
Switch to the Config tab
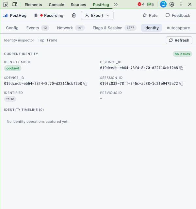coord(12,28)
